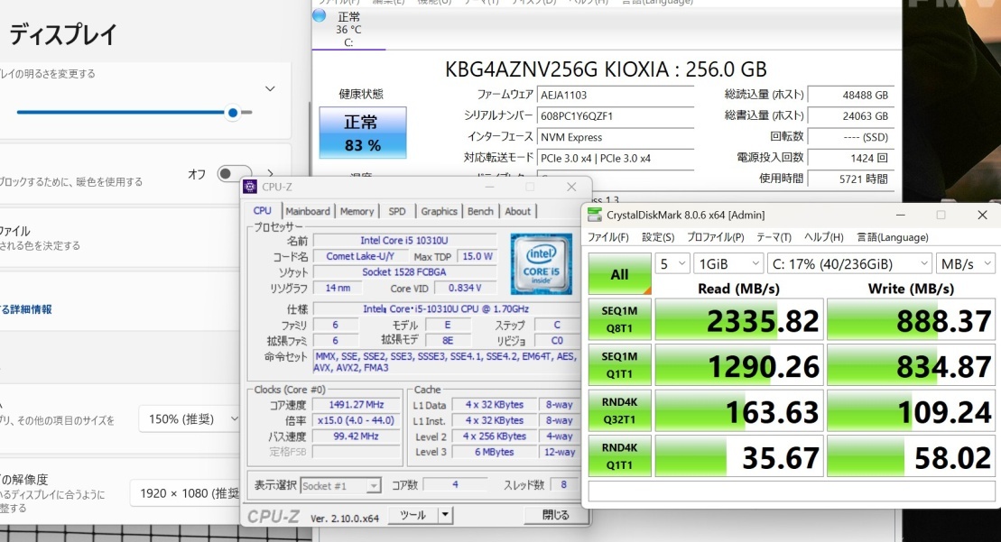
Task: Switch to the SPD tab in CPU-Z
Action: (x=397, y=211)
